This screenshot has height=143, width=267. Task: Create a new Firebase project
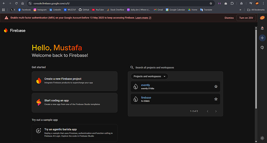pos(74,81)
